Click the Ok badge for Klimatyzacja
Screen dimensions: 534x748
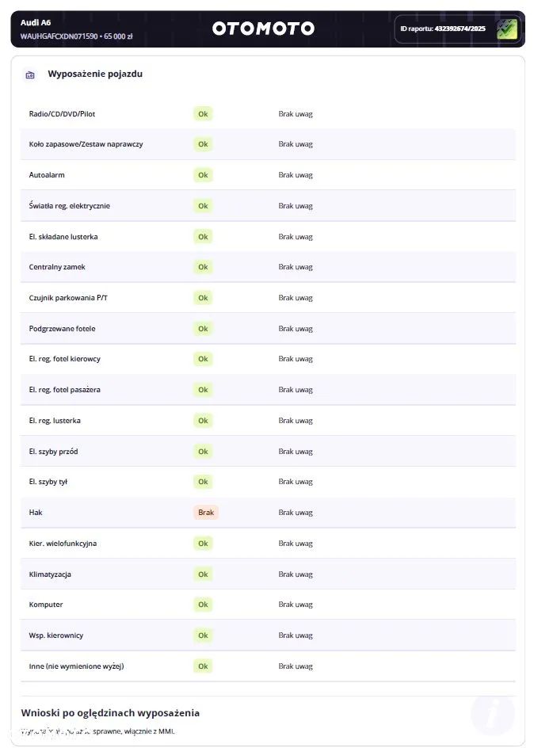coord(203,574)
